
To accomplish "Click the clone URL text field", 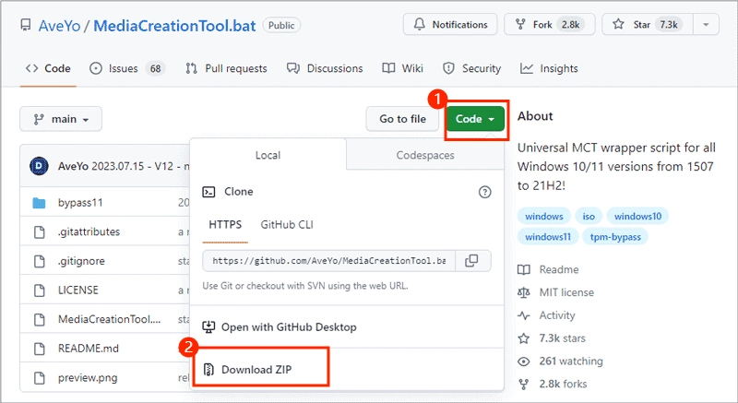I will [329, 260].
